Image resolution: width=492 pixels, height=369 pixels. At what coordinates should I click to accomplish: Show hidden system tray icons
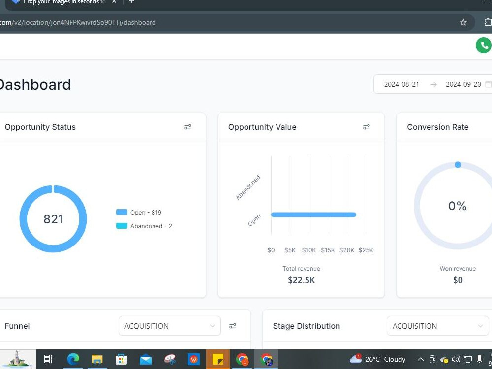point(421,359)
